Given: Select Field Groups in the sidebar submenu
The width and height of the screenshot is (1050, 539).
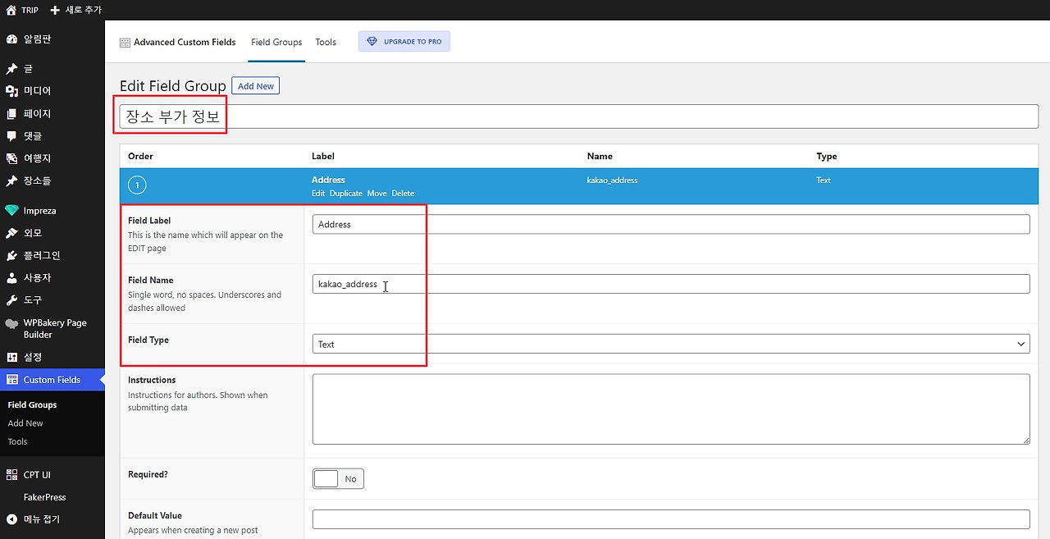Looking at the screenshot, I should [32, 405].
